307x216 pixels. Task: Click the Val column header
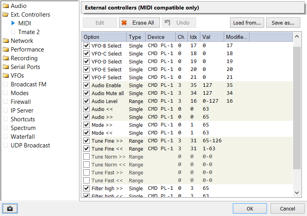(212, 37)
